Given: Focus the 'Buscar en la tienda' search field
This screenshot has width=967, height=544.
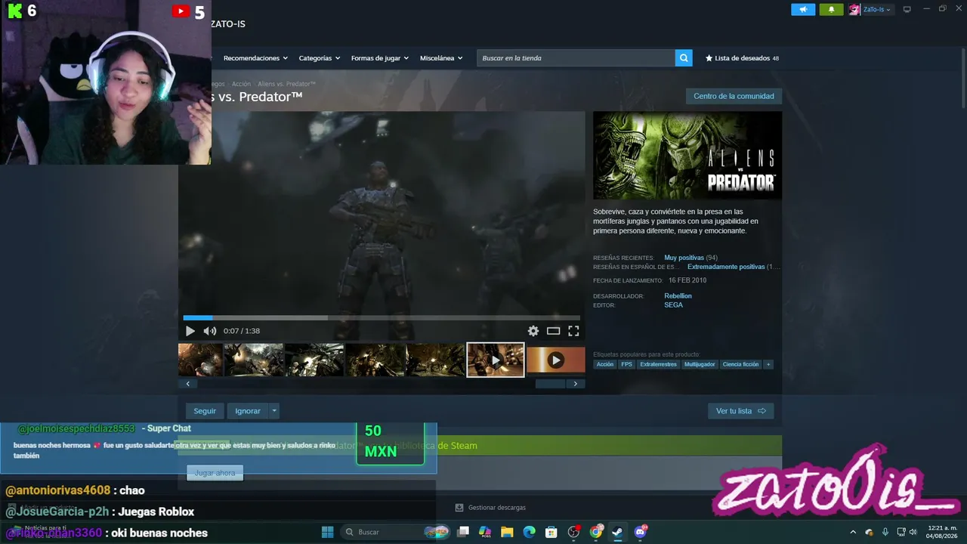Looking at the screenshot, I should coord(576,58).
